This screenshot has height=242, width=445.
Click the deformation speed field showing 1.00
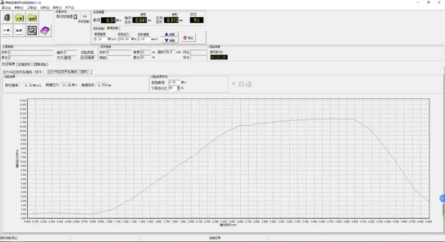point(144,39)
